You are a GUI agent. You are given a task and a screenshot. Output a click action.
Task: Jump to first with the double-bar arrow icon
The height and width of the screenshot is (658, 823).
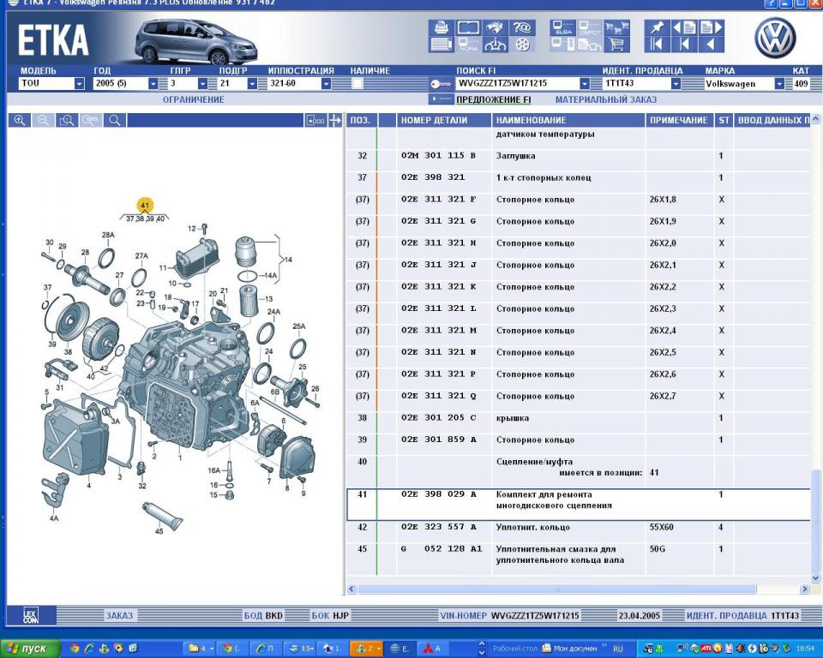[x=658, y=44]
